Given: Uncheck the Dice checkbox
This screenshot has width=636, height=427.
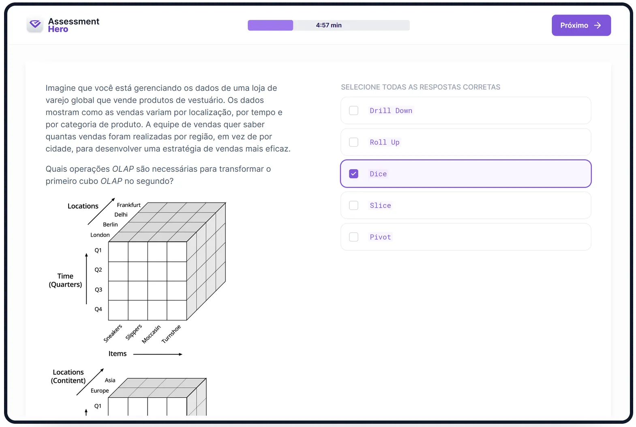Looking at the screenshot, I should pyautogui.click(x=354, y=174).
